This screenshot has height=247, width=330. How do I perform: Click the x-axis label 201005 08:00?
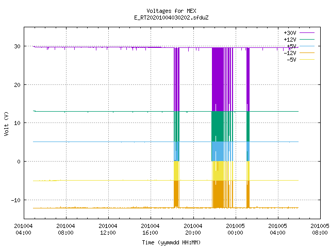tap(320, 230)
